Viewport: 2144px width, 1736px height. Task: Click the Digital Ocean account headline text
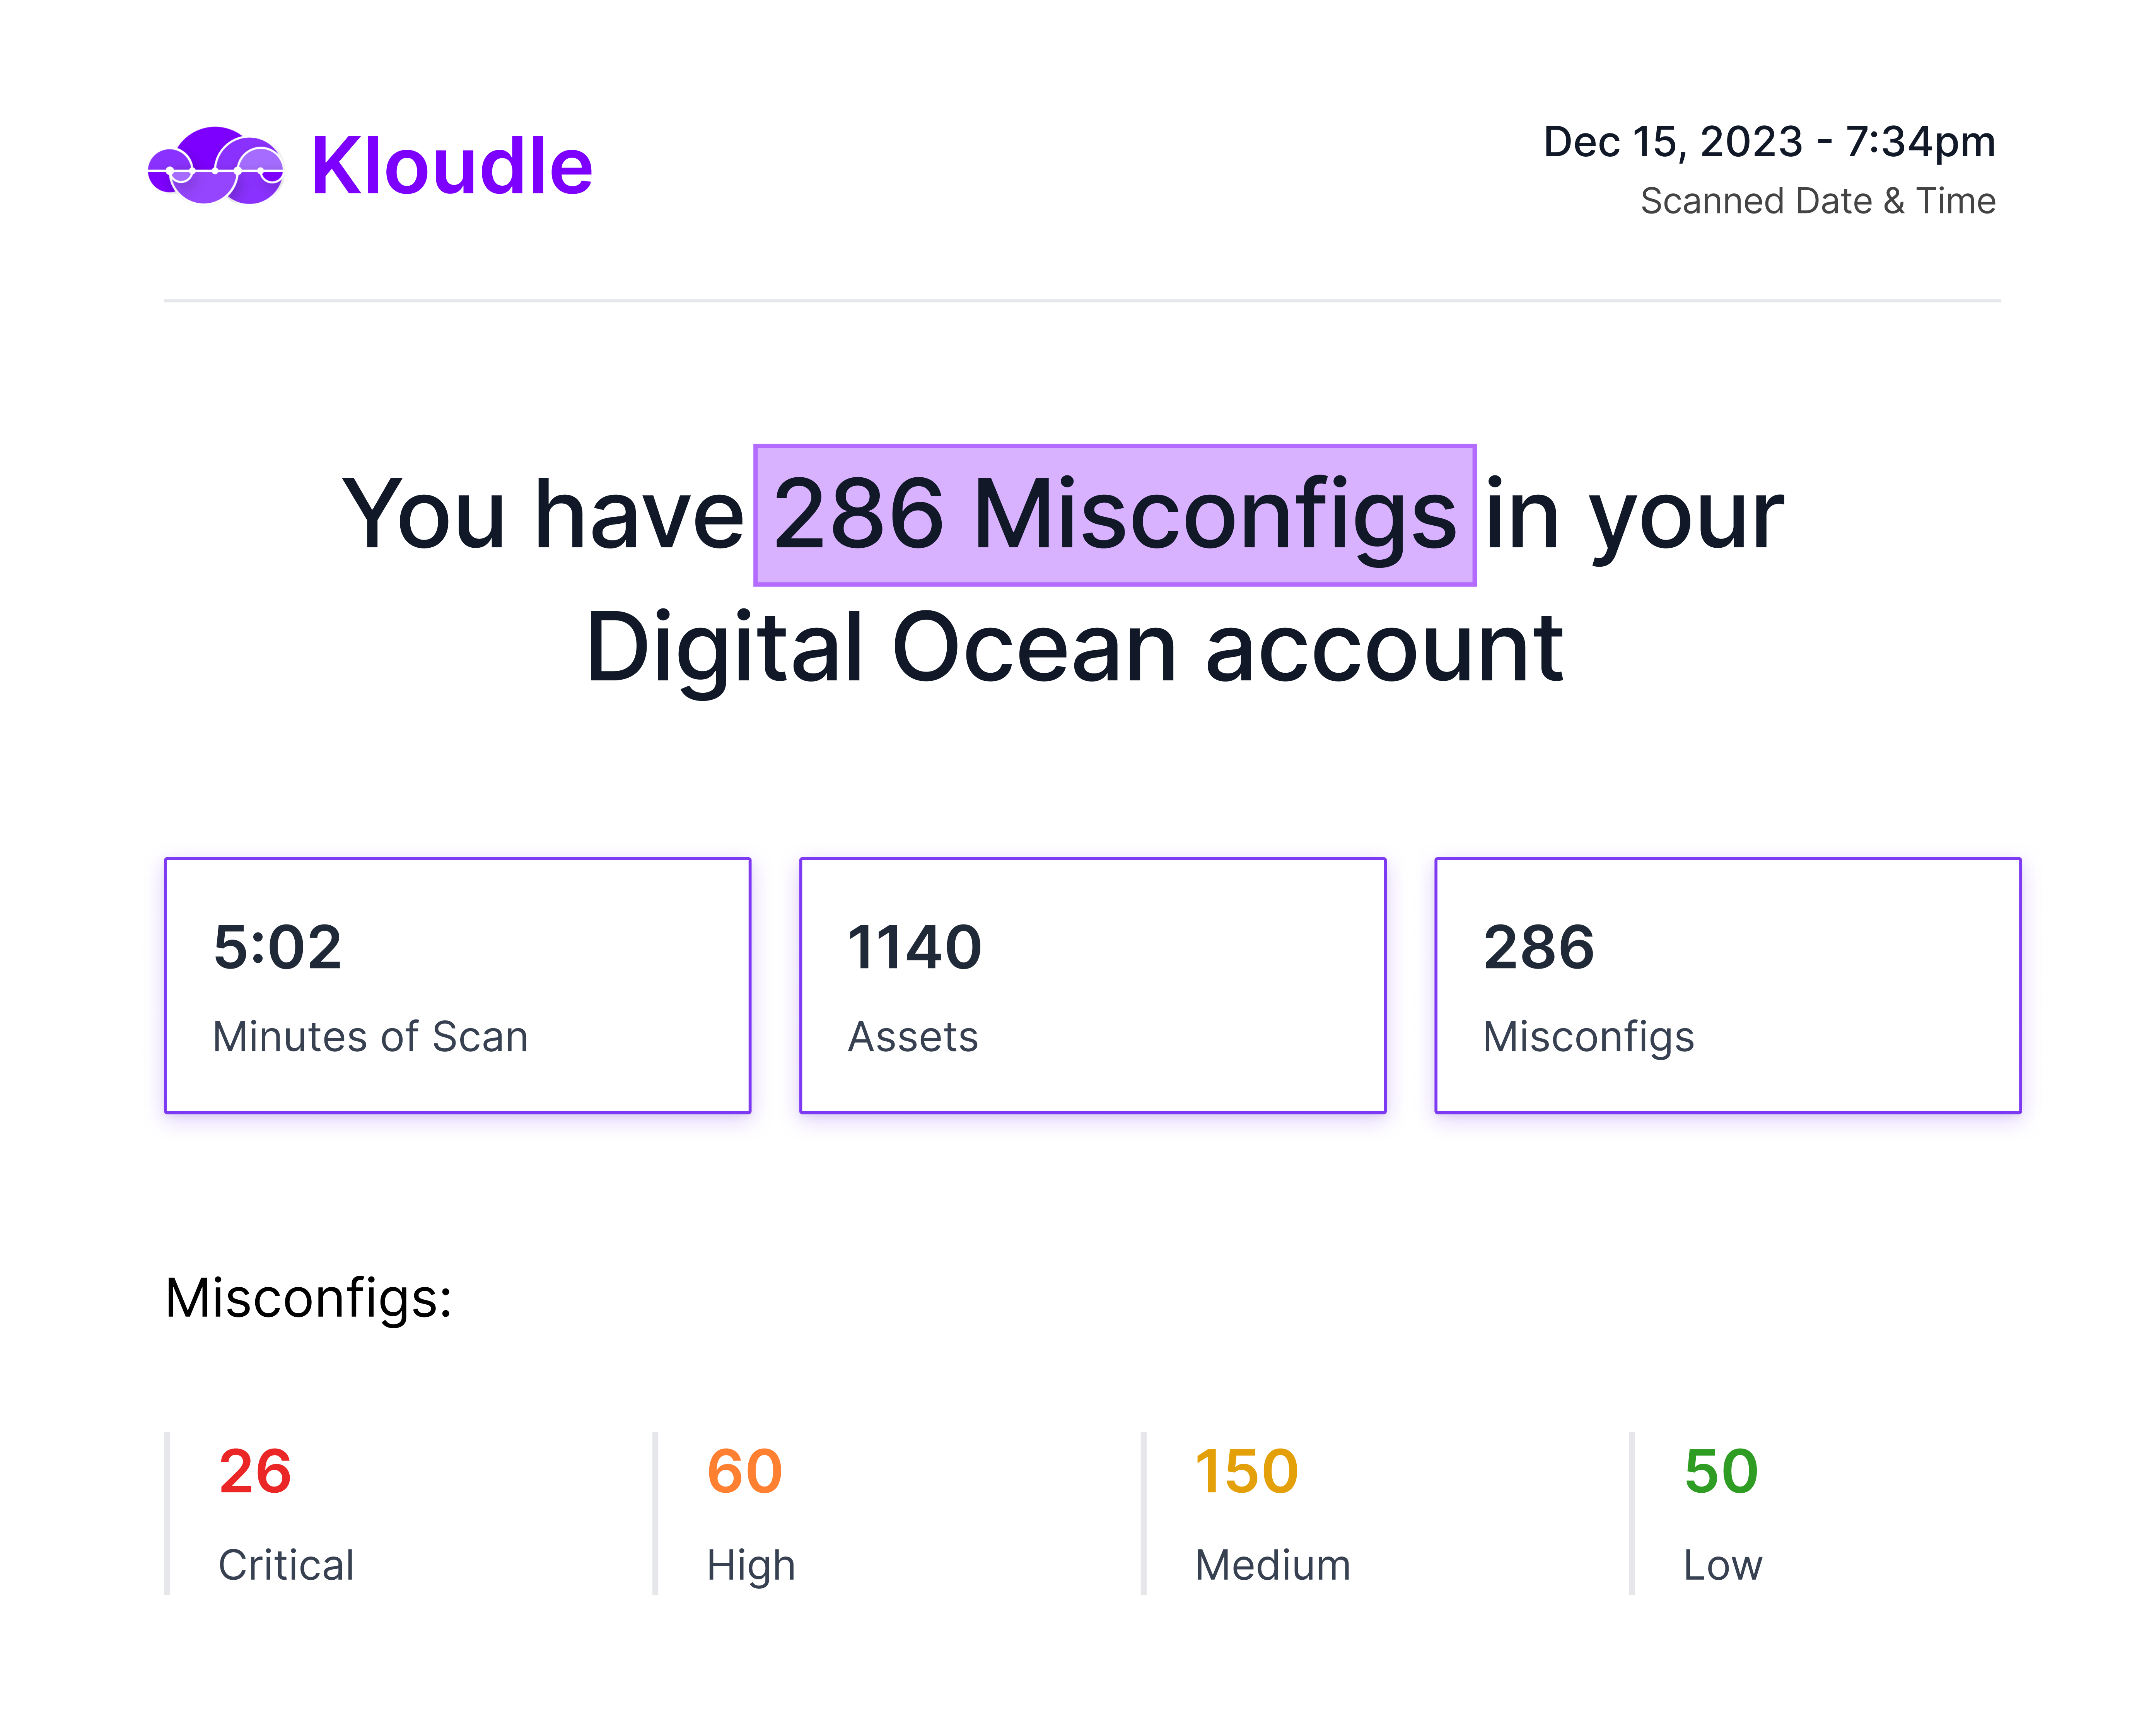point(1074,648)
